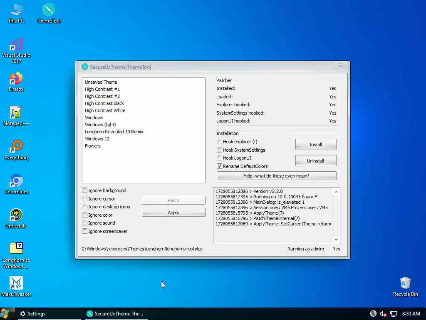
Task: Select the Notepad++ desktop icon
Action: (16, 116)
